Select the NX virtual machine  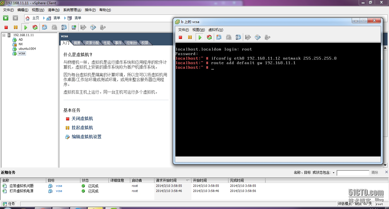[21, 44]
